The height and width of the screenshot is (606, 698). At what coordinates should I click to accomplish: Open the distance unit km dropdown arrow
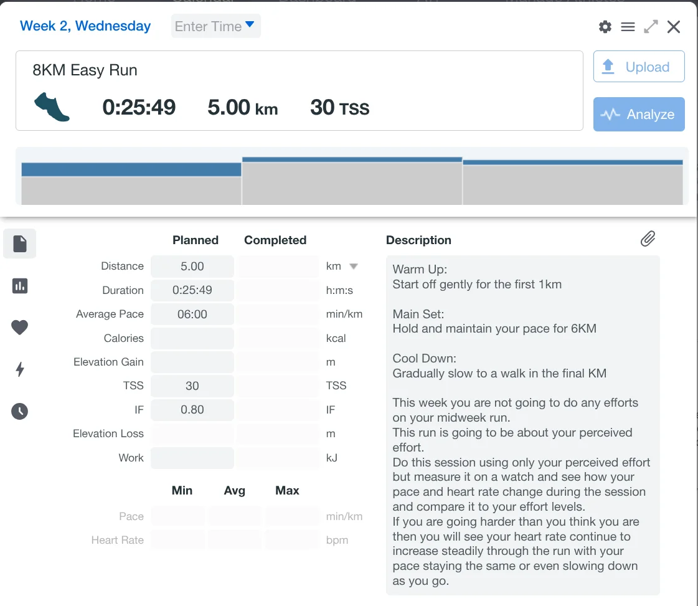pyautogui.click(x=354, y=267)
